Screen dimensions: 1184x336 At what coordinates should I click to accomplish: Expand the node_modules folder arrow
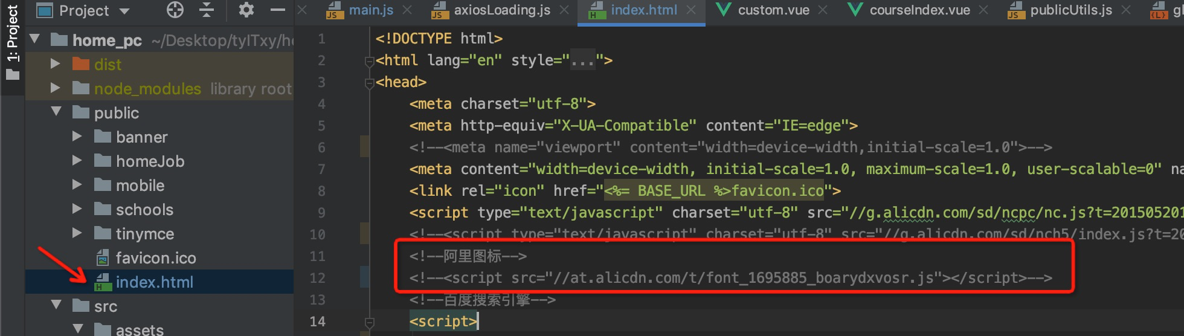click(x=56, y=88)
